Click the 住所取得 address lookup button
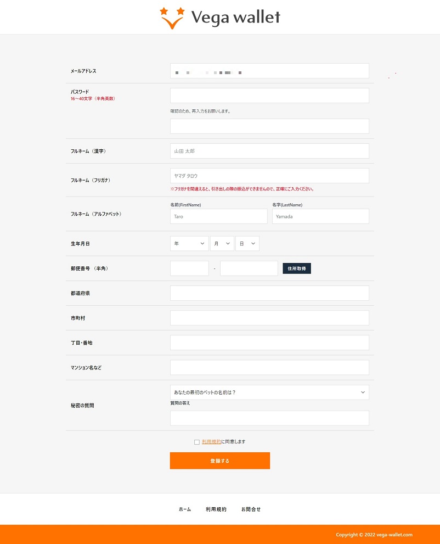Screen dimensions: 440x544 tap(297, 268)
